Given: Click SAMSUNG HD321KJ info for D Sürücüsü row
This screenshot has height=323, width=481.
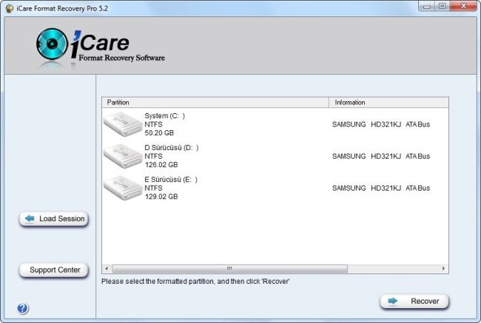Looking at the screenshot, I should click(x=381, y=156).
